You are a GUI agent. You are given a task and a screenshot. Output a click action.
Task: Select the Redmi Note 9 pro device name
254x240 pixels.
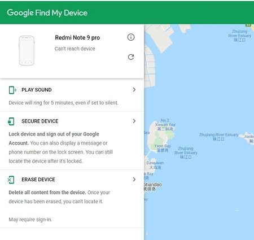(x=77, y=38)
